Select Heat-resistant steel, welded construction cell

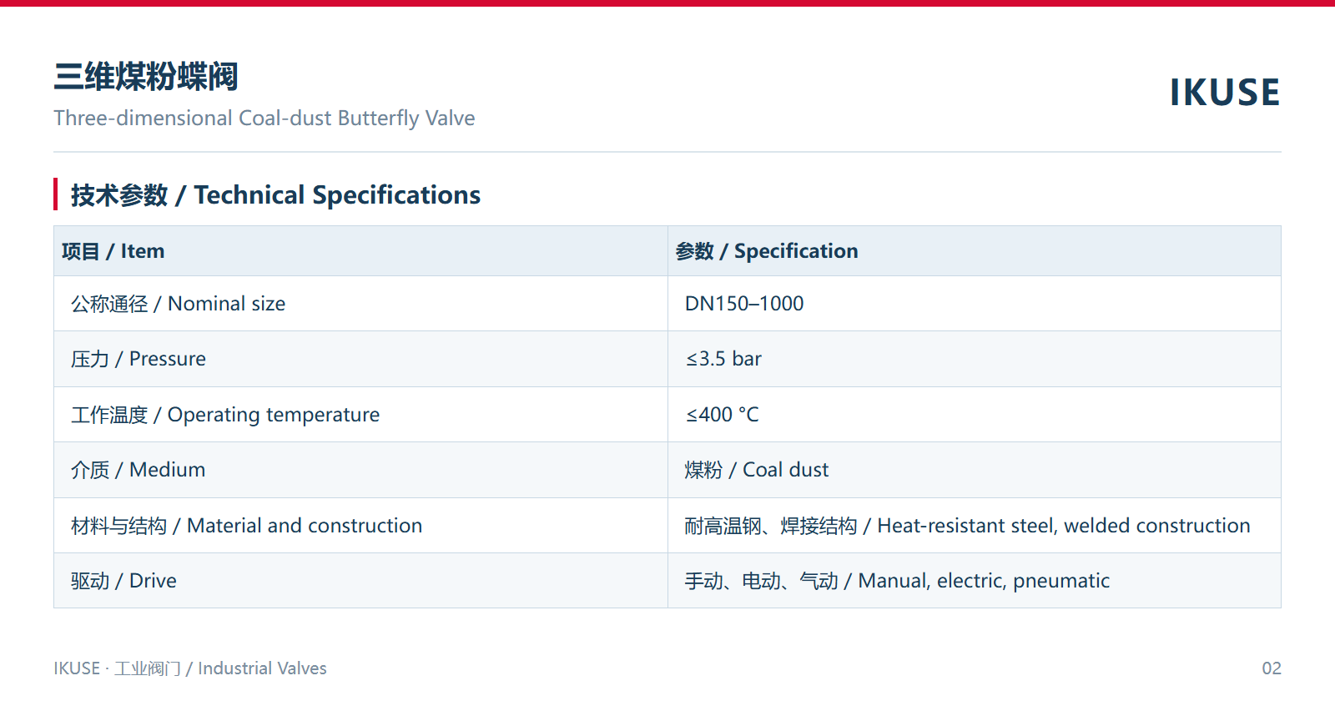tap(975, 526)
